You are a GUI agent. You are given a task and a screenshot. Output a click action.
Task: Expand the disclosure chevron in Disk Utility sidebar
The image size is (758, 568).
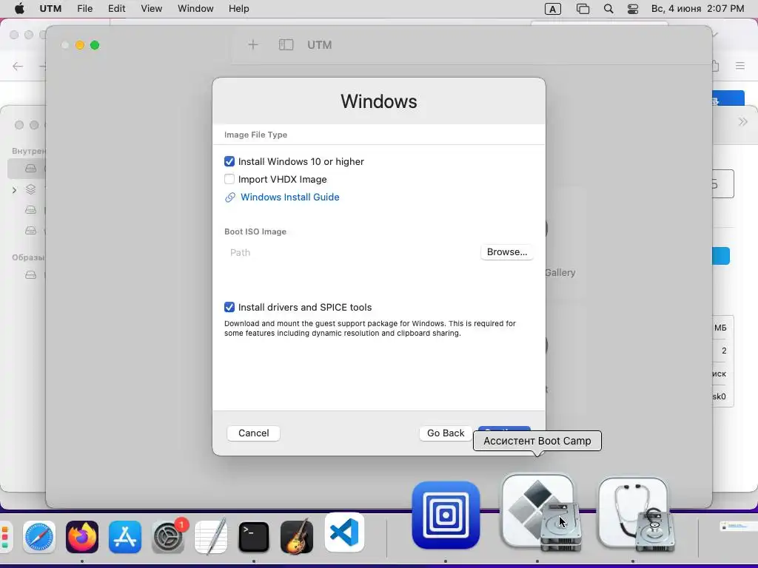(15, 190)
